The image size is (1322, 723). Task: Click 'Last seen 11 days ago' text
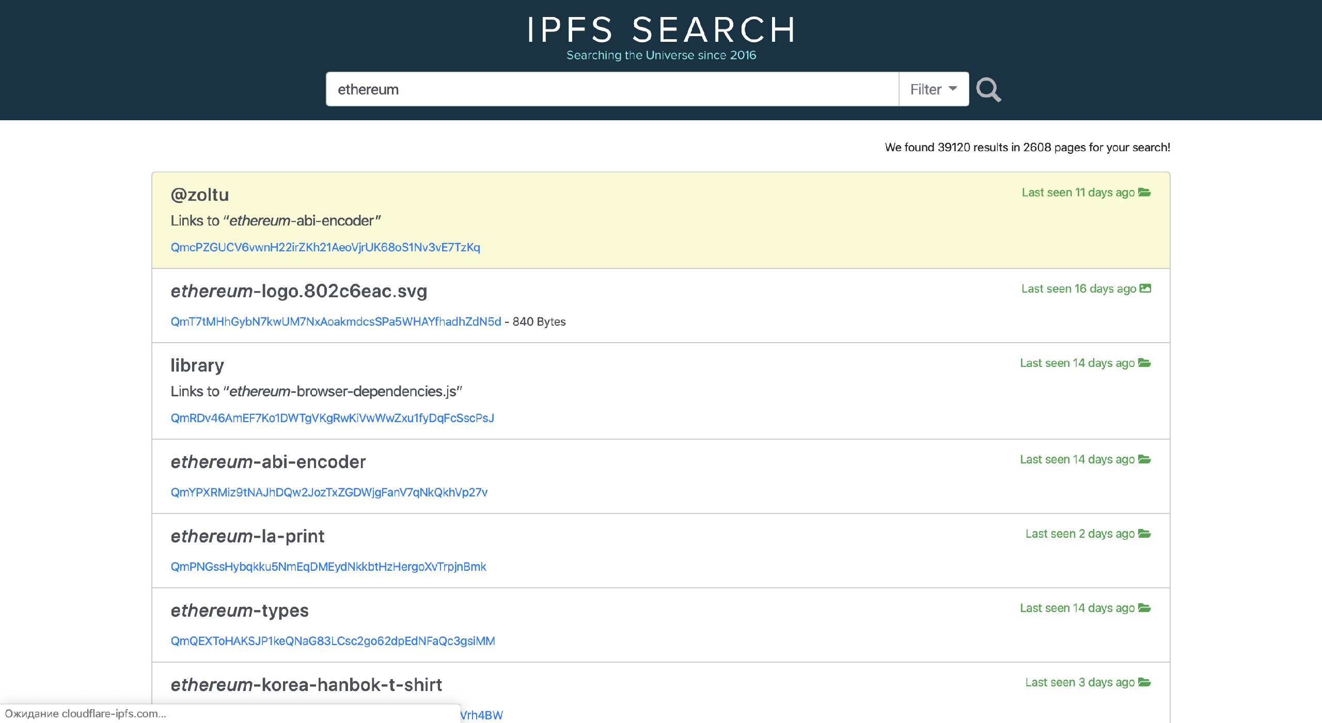pos(1078,192)
